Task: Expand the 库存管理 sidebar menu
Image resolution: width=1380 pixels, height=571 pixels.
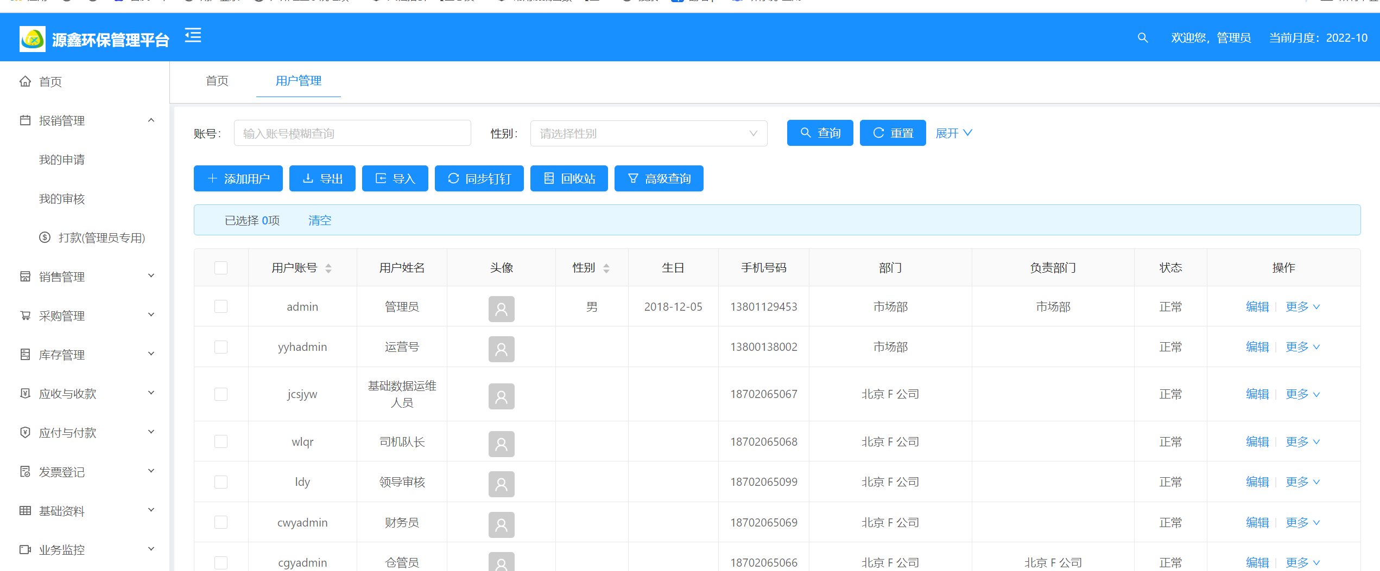Action: coord(151,354)
